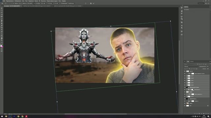Select the Rectangular Marquee tool
211x118 pixels.
pos(2,10)
